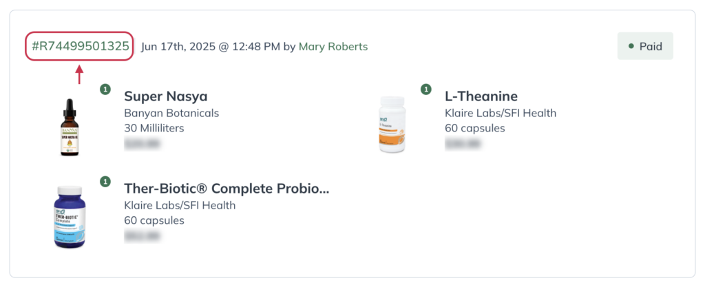This screenshot has width=705, height=285.
Task: Click blurred price under Super Nasya
Action: click(x=143, y=144)
